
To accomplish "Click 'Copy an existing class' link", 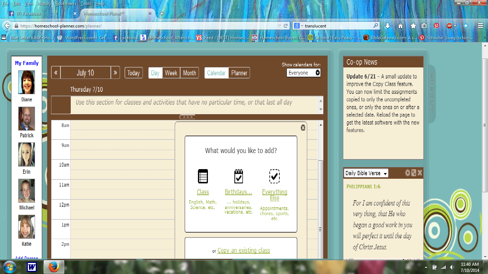I will coord(244,250).
